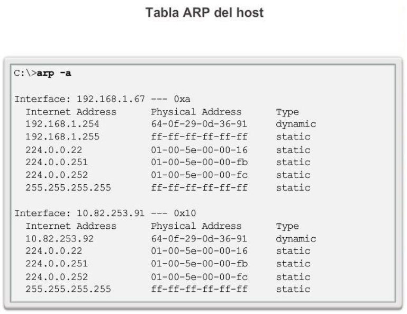Click the second 'Physical Address' column header
The image size is (407, 314).
click(x=196, y=226)
